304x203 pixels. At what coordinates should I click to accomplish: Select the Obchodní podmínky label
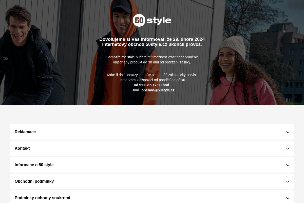pyautogui.click(x=34, y=181)
